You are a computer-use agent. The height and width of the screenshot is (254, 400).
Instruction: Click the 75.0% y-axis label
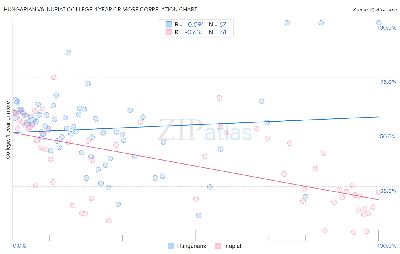tap(389, 82)
